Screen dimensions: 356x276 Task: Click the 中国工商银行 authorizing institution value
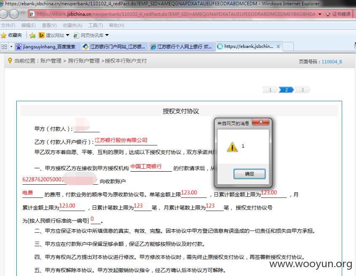coord(146,166)
